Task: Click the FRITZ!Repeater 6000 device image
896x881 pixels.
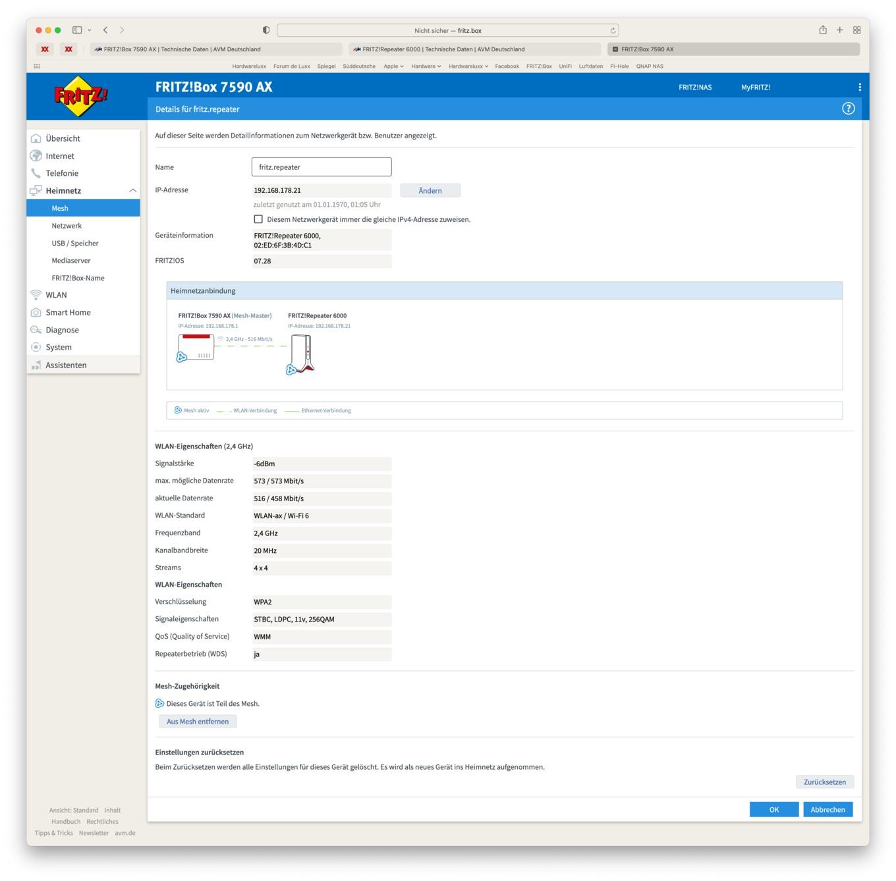Action: [301, 354]
